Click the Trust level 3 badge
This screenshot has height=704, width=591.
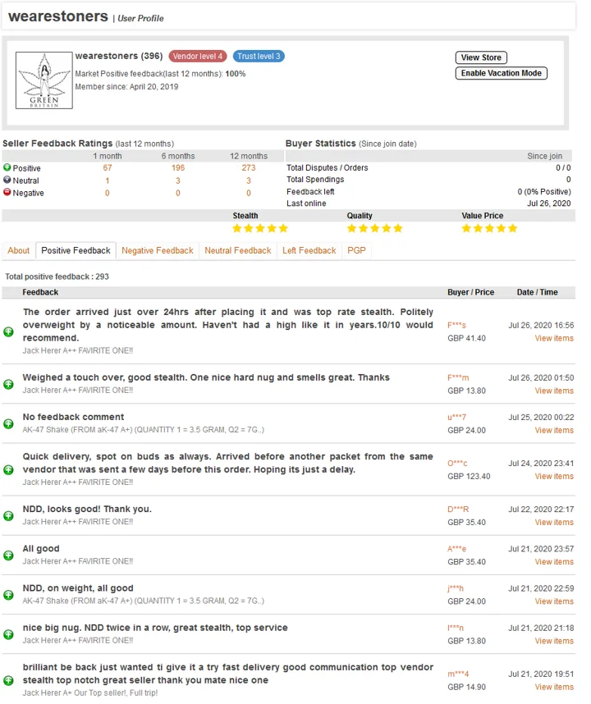(259, 56)
